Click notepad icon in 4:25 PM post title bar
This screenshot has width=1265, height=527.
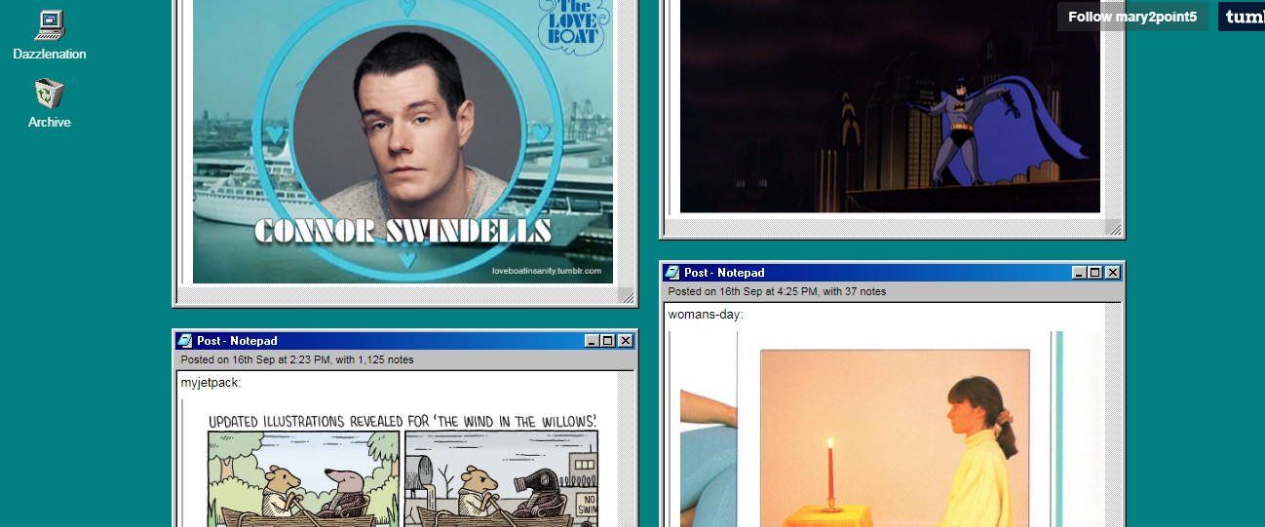point(672,273)
